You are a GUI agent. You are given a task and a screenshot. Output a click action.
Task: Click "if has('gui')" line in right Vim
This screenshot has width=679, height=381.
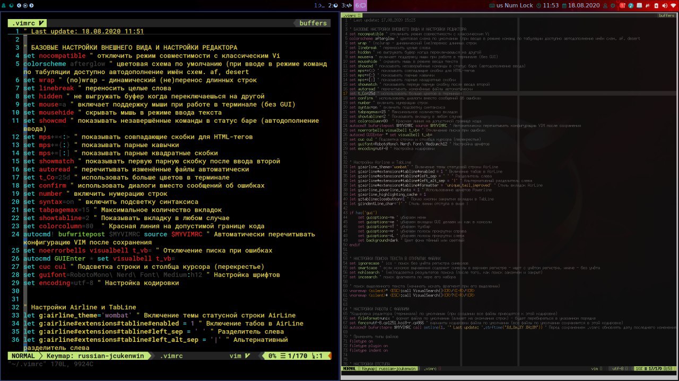pyautogui.click(x=363, y=212)
